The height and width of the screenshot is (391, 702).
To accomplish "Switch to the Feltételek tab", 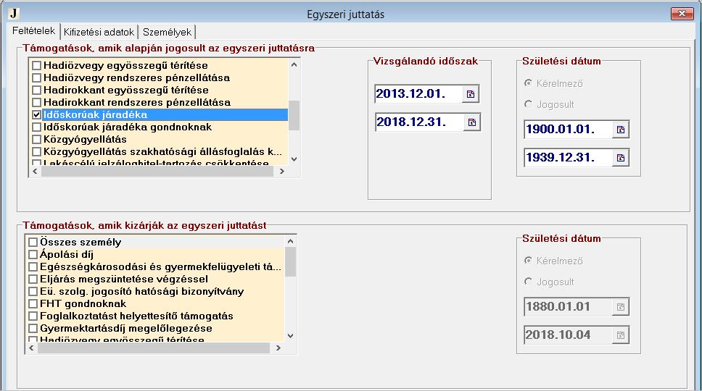I will [33, 31].
